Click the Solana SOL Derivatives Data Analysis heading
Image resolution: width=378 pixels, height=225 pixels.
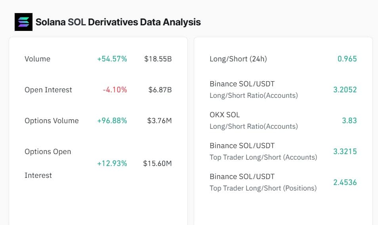pos(118,22)
